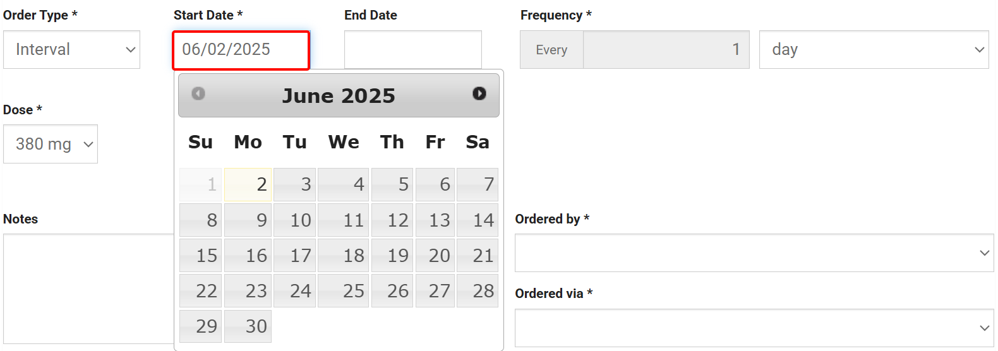Select June 15 in the calendar

[200, 255]
